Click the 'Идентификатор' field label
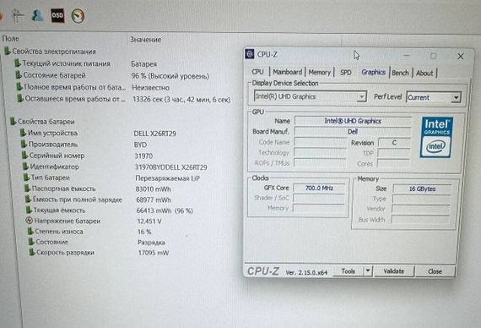The width and height of the screenshot is (481, 328). pos(54,167)
